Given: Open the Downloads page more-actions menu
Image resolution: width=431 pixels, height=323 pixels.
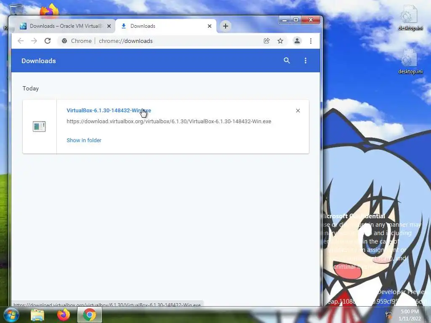Looking at the screenshot, I should click(x=306, y=61).
